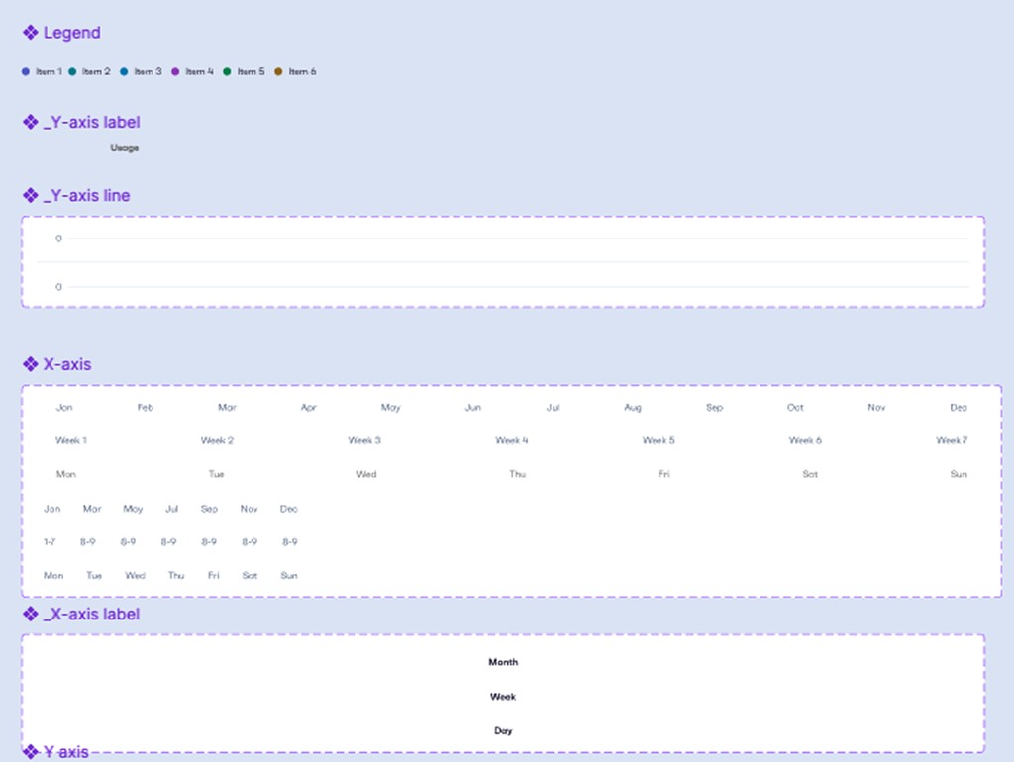Click the teal dot for Item 2
This screenshot has height=762, width=1014.
click(72, 71)
